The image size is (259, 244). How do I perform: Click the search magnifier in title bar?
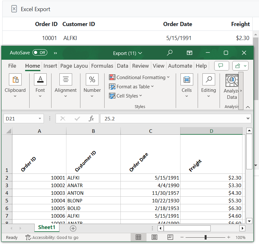click(170, 53)
